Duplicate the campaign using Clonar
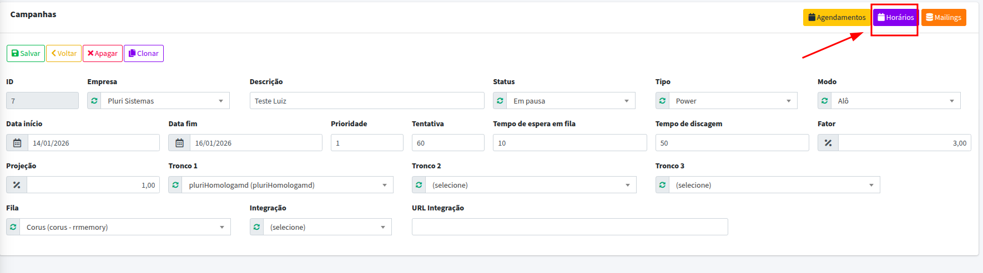983x273 pixels. (143, 53)
